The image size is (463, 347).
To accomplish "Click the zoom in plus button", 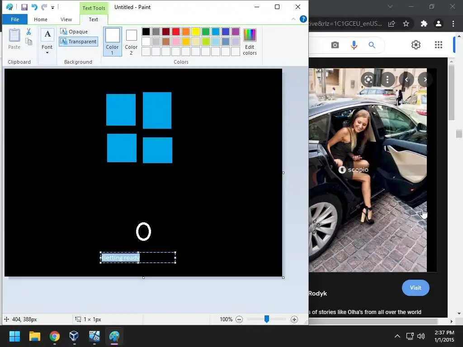I will pyautogui.click(x=294, y=319).
